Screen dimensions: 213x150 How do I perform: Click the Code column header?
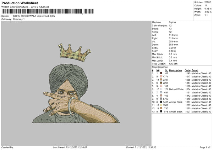(187, 70)
